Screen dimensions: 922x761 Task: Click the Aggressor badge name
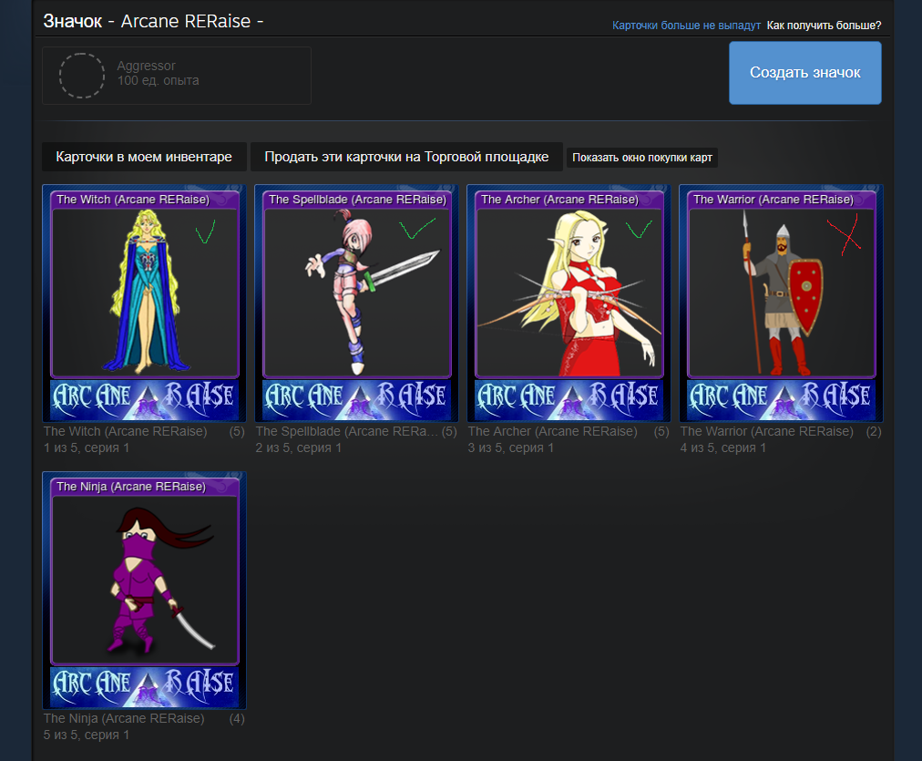(x=146, y=66)
